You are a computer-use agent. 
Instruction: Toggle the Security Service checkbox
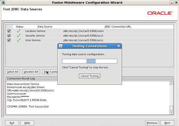(x=9, y=36)
